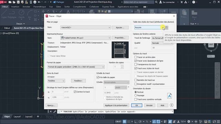The width and height of the screenshot is (221, 124).
Task: Open the Sortie ribbon tab
Action: (67, 7)
